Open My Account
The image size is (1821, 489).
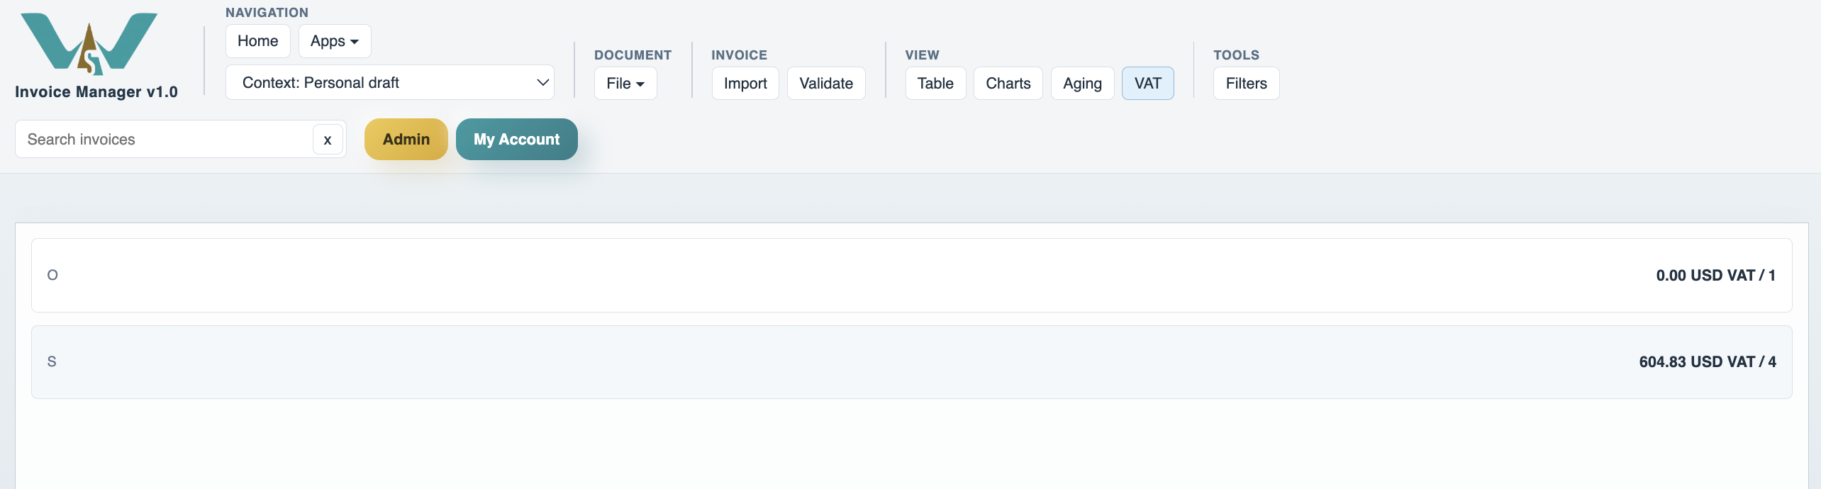coord(517,140)
